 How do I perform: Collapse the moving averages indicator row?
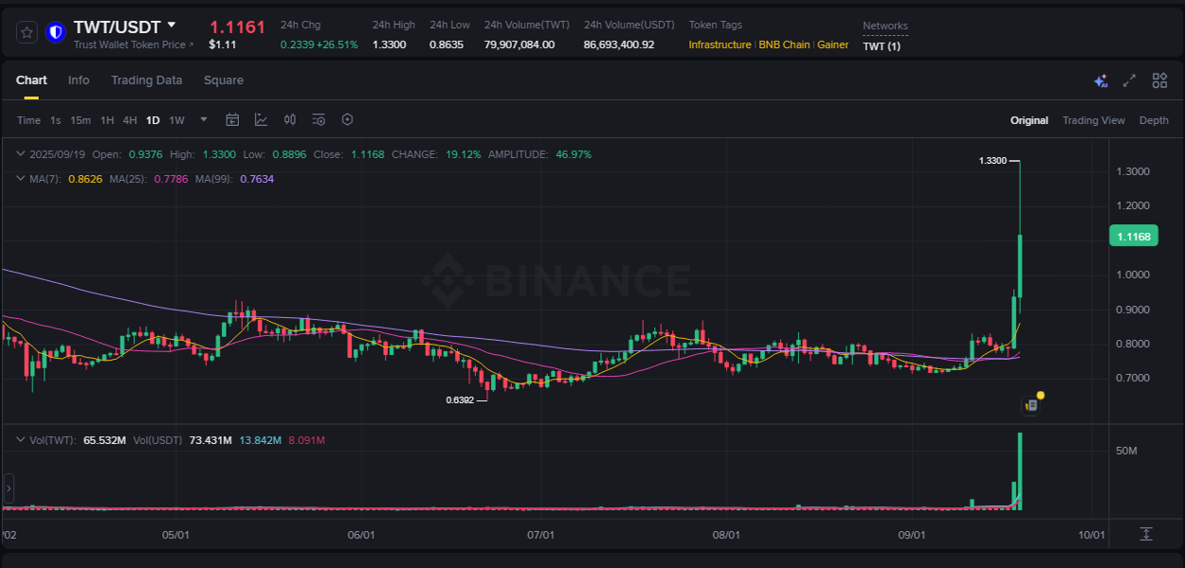(19, 178)
